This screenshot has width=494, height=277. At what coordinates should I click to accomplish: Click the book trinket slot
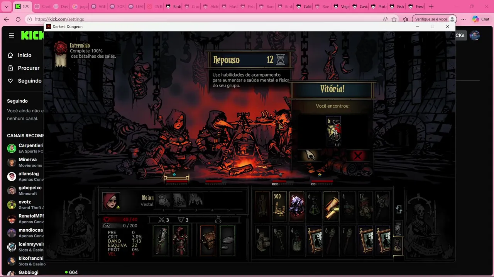[x=208, y=240]
